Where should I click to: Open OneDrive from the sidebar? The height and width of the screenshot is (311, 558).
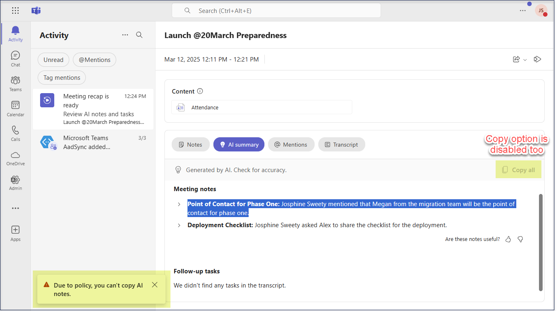[15, 158]
